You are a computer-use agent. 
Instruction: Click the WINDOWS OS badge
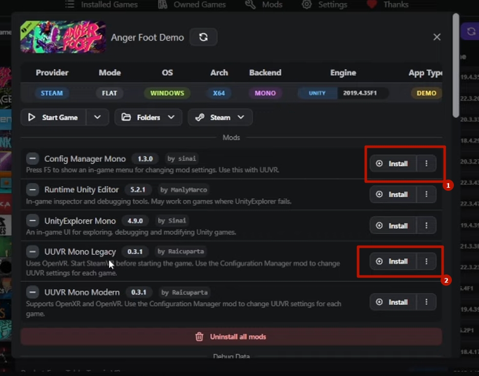tap(167, 93)
